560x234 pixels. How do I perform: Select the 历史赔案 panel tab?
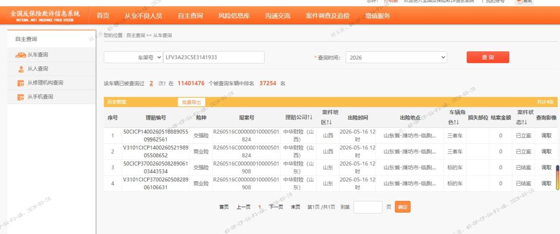pos(117,102)
